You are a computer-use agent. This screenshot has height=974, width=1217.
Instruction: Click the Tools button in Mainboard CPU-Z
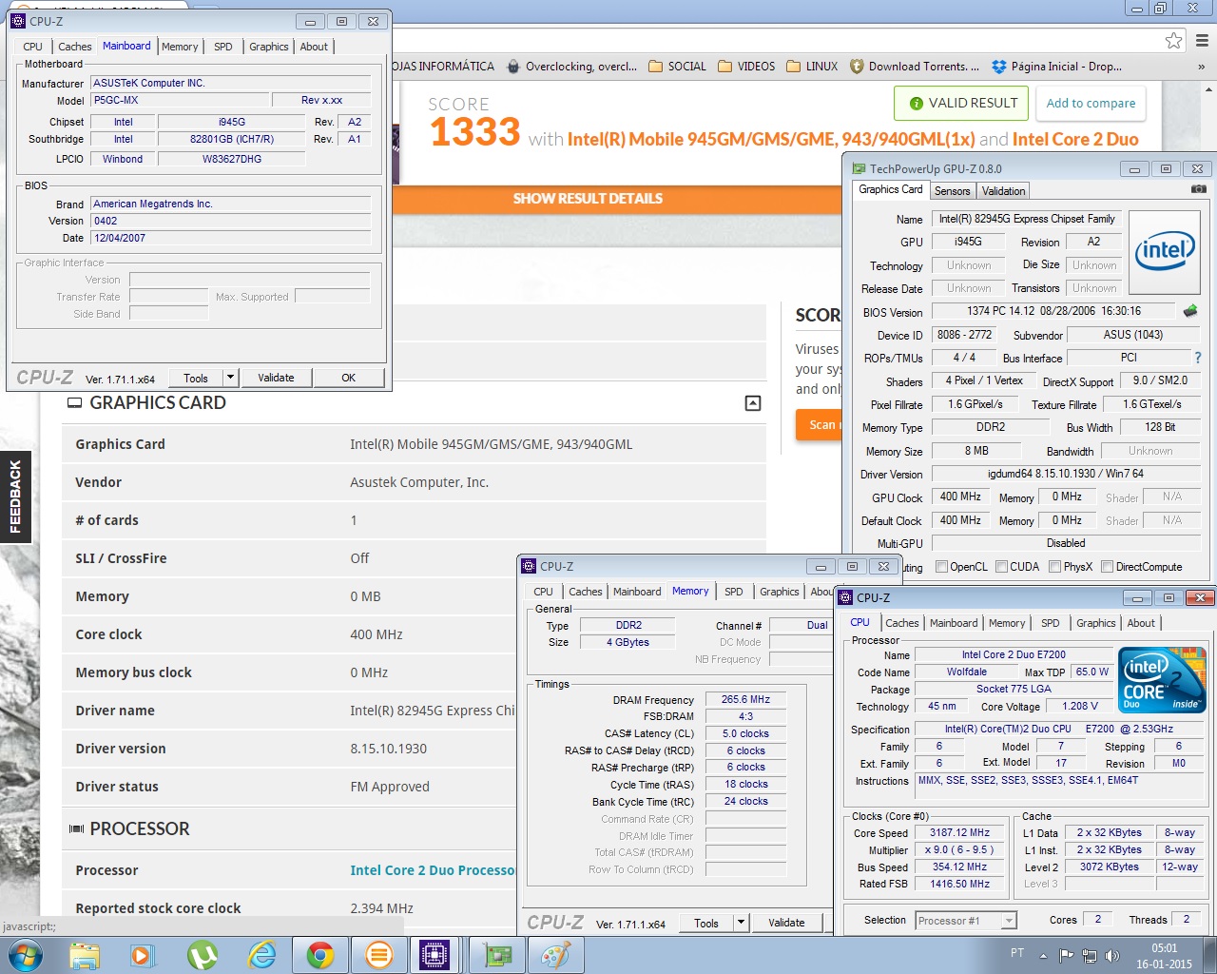click(x=196, y=378)
